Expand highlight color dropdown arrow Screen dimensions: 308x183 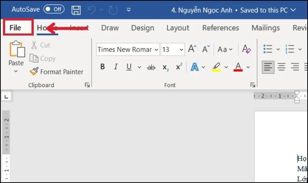[x=226, y=67]
